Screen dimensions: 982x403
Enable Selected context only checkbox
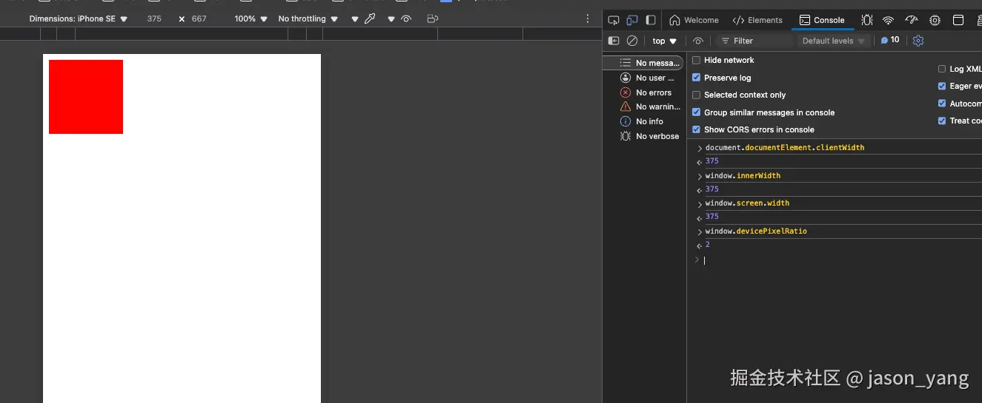(x=696, y=95)
